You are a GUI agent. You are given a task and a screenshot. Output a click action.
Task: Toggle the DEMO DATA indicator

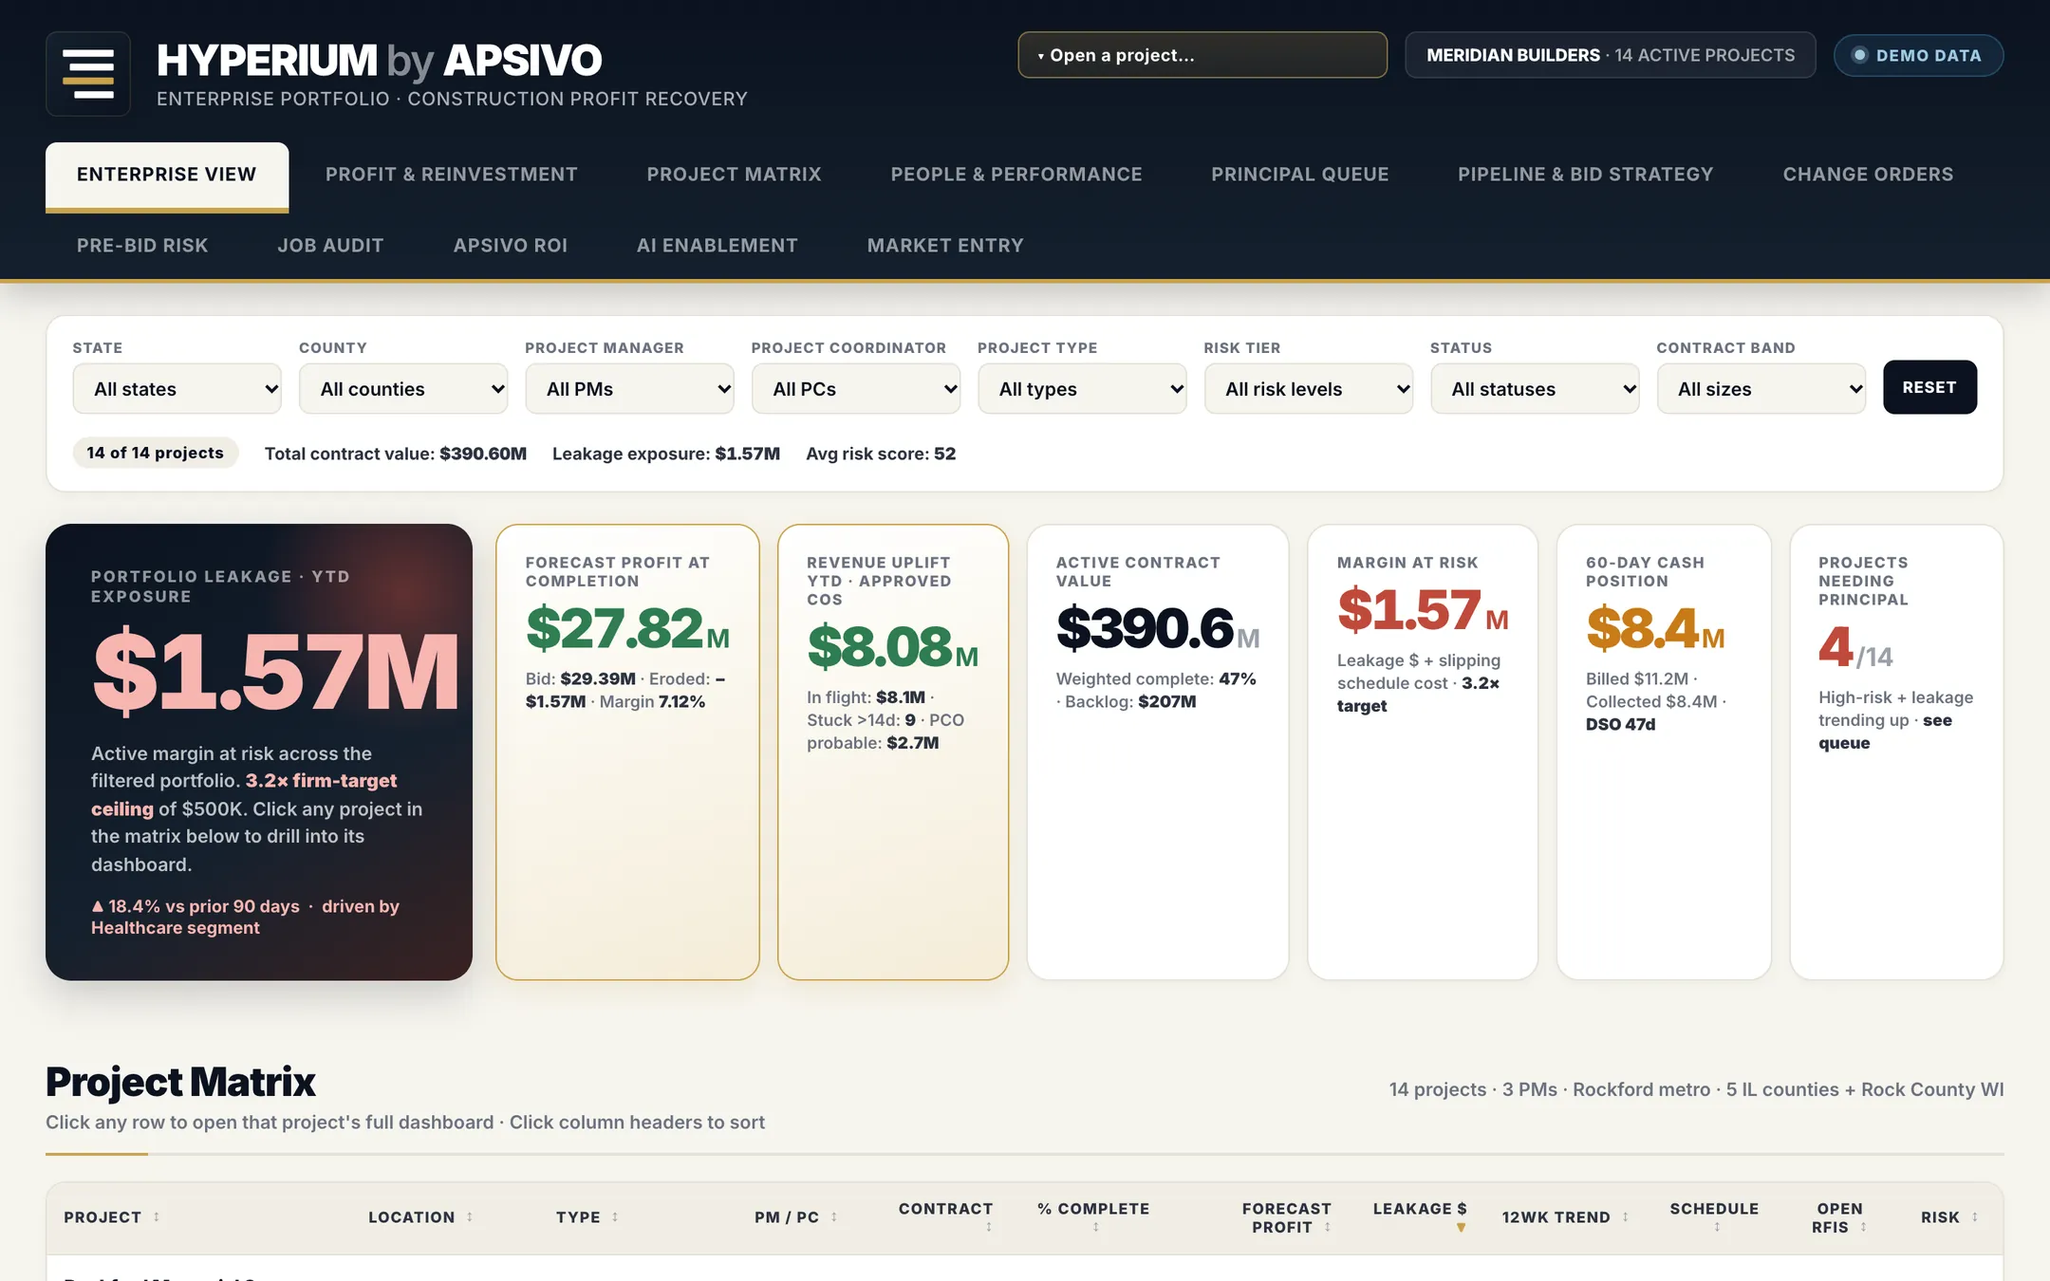click(1918, 55)
